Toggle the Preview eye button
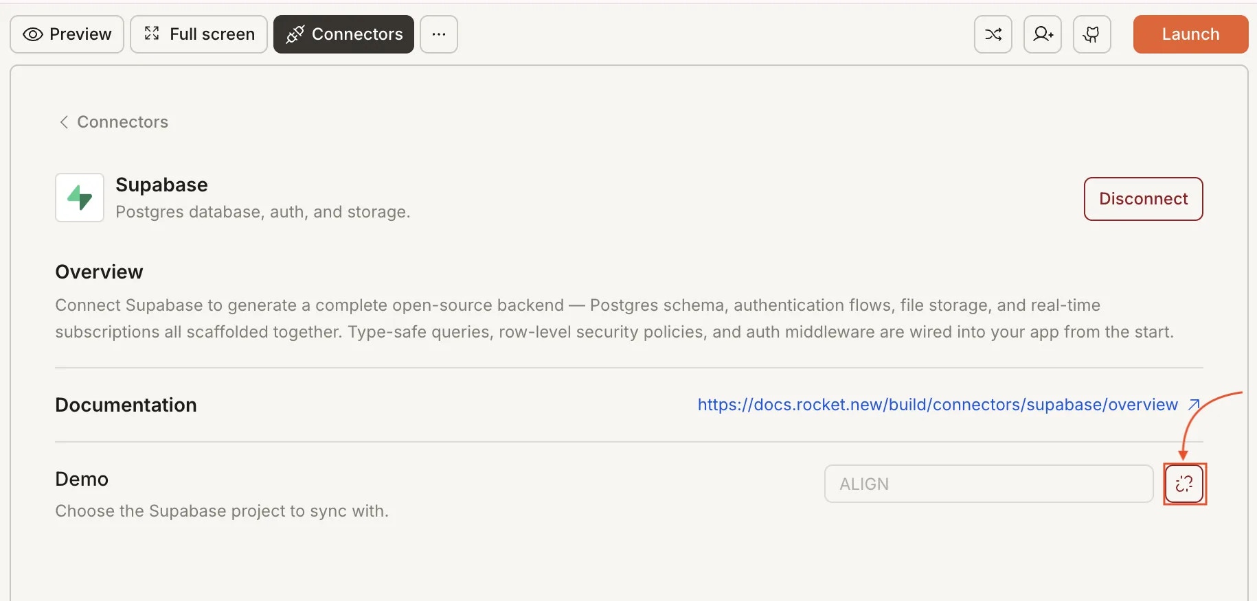1257x601 pixels. click(x=67, y=34)
